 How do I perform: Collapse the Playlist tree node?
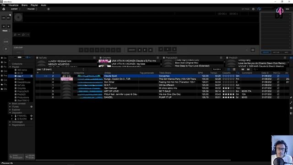pos(10,67)
